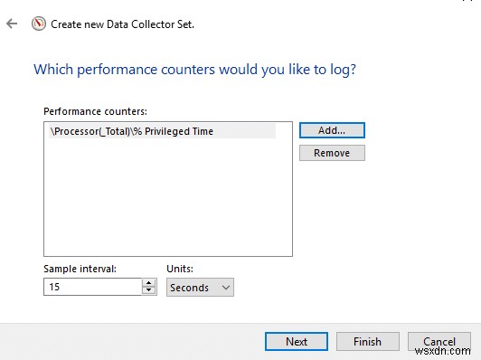481x360 pixels.
Task: Select the % Privileged Time counter row
Action: pyautogui.click(x=162, y=131)
